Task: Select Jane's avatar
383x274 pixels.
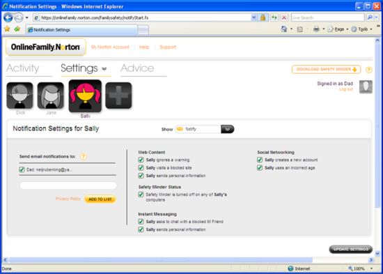Action: [x=51, y=96]
